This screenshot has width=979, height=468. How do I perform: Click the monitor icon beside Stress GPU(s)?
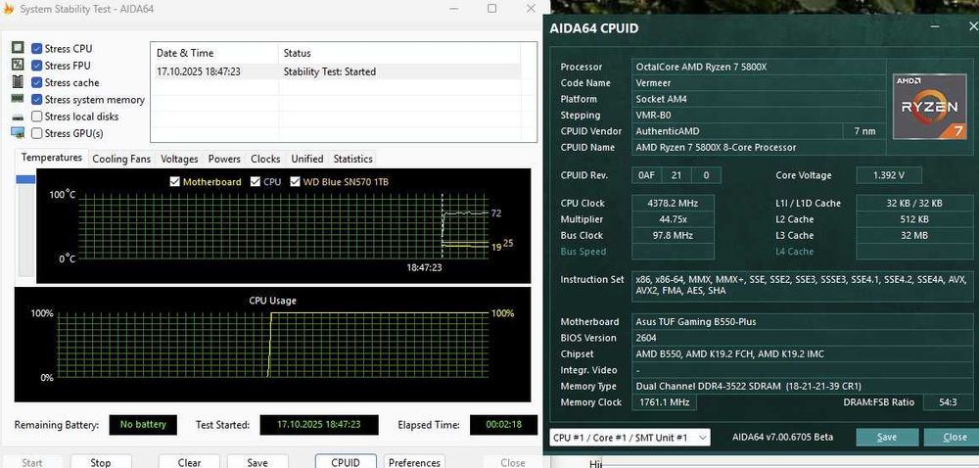pyautogui.click(x=18, y=133)
